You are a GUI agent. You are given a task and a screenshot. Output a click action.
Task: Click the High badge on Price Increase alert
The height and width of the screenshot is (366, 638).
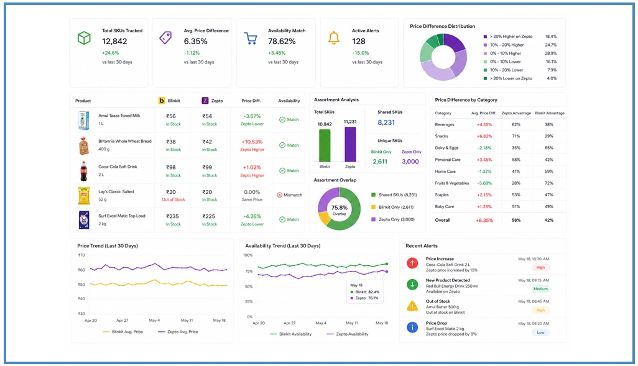coord(540,268)
